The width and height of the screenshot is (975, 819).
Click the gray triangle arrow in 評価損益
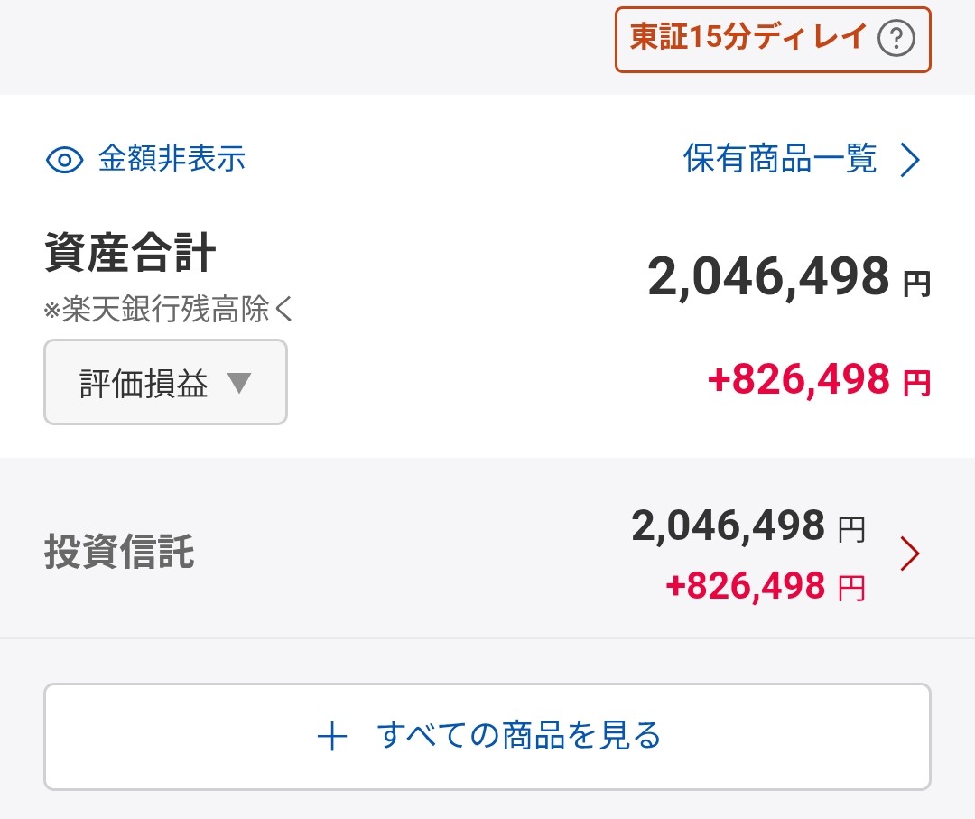(239, 383)
